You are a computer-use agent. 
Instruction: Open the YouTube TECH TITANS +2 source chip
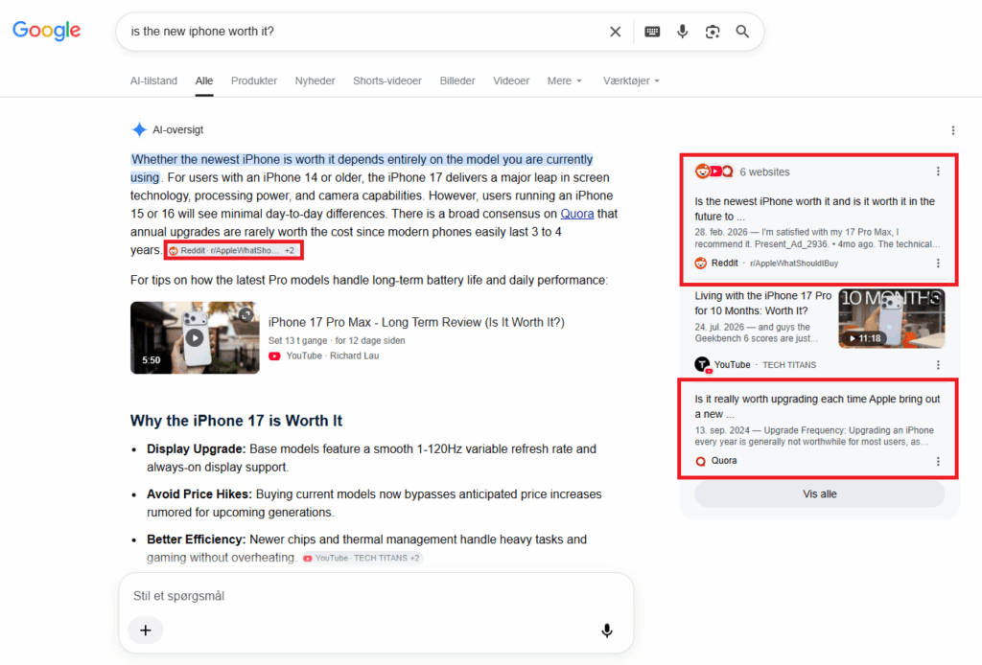tap(362, 558)
